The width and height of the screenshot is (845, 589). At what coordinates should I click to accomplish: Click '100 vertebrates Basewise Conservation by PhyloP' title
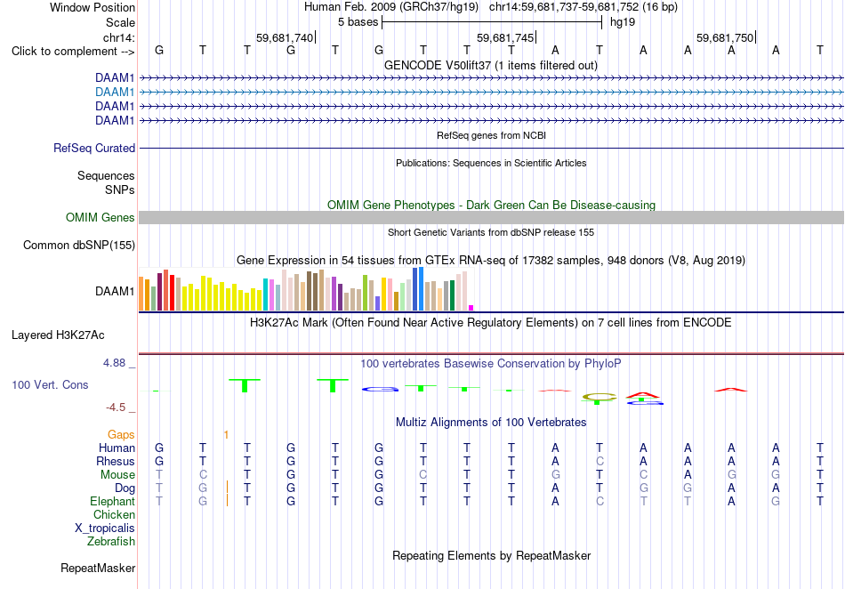pyautogui.click(x=491, y=364)
